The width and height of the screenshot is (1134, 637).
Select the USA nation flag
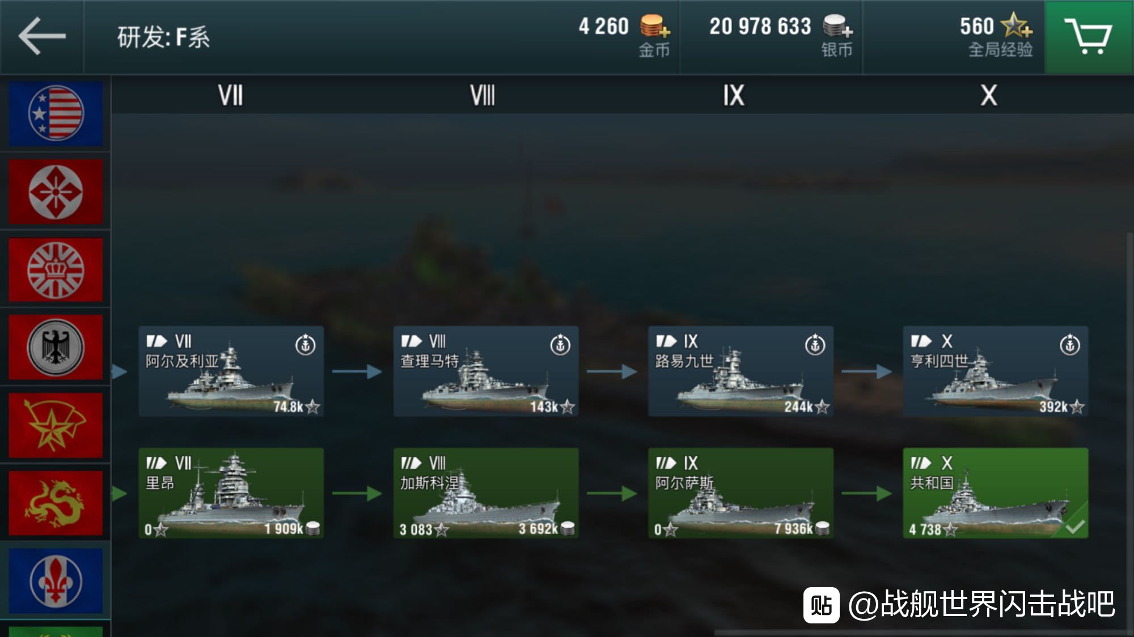tap(56, 113)
